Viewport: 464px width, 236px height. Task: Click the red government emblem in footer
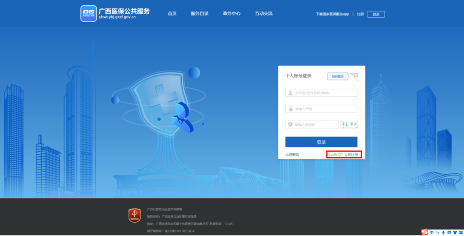coord(134,215)
